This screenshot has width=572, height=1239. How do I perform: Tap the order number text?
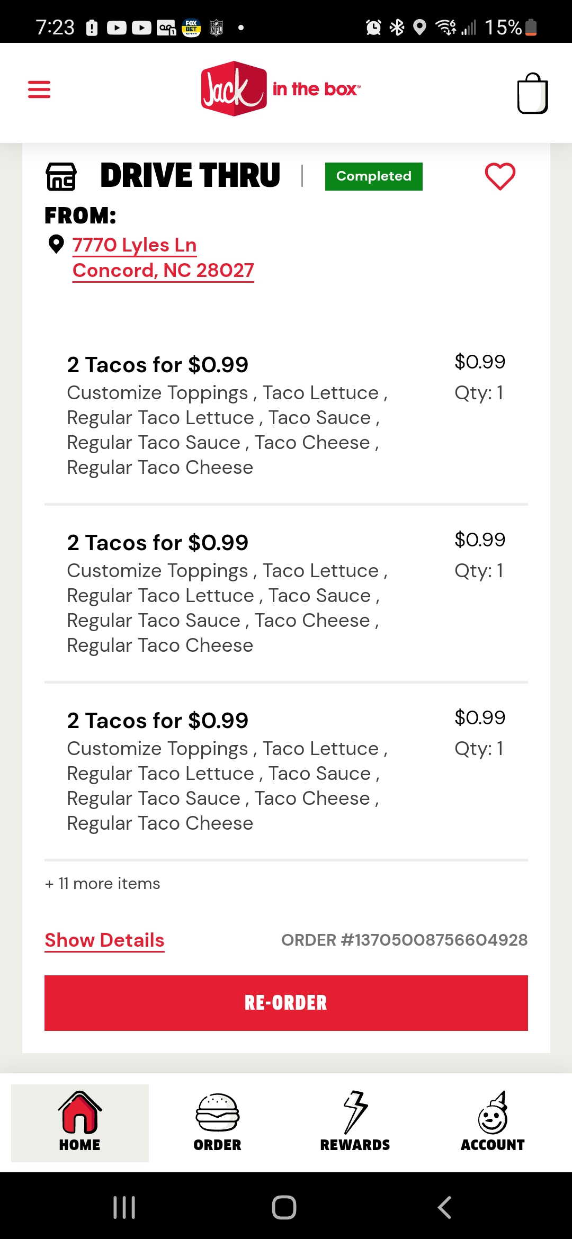coord(404,940)
